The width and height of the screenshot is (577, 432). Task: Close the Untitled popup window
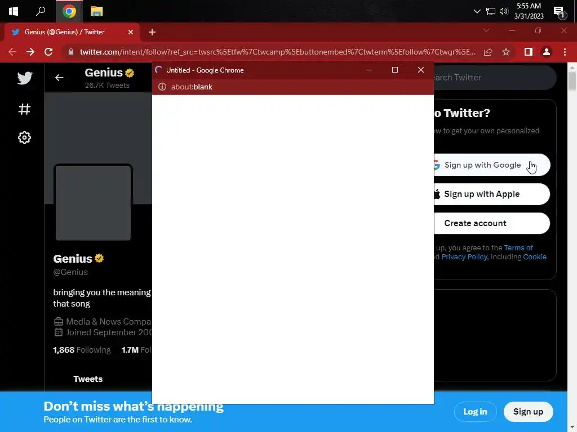pos(420,70)
